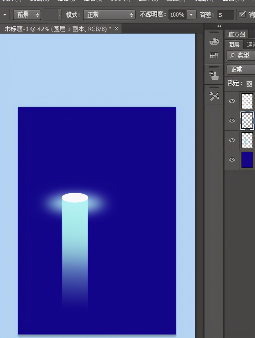Open the Color palette panel icon

click(x=214, y=42)
